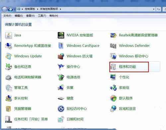Select 控制面板 in the address breadcrumb
The width and height of the screenshot is (166, 130).
pyautogui.click(x=30, y=9)
